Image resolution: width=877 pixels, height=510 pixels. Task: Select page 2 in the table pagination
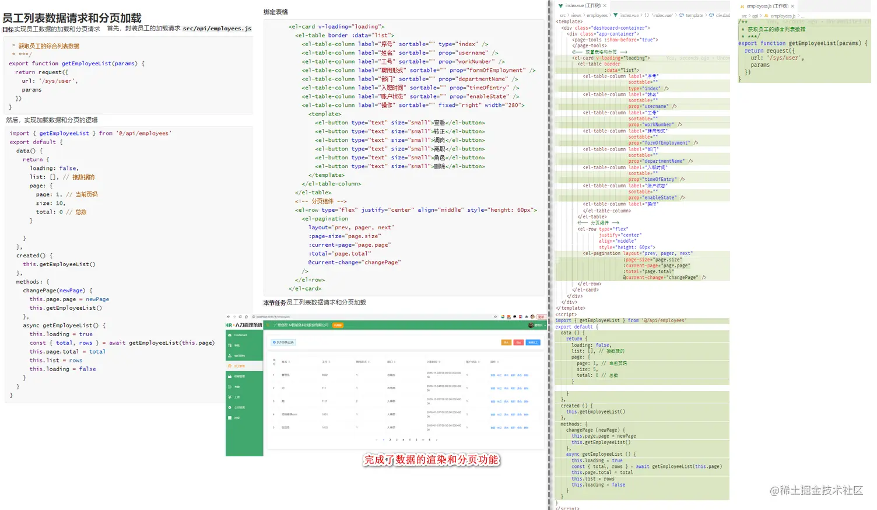[390, 440]
